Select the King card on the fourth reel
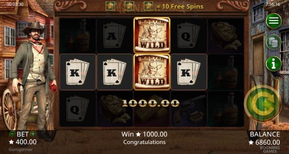 click(x=189, y=72)
